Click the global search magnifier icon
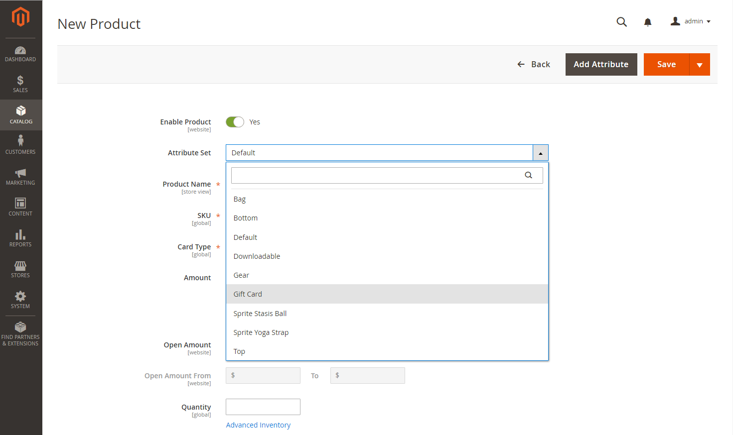 click(621, 22)
